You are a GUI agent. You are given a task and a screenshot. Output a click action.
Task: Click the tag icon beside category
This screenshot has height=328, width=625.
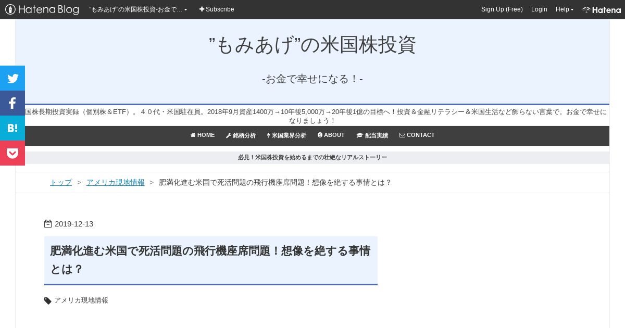(x=48, y=300)
